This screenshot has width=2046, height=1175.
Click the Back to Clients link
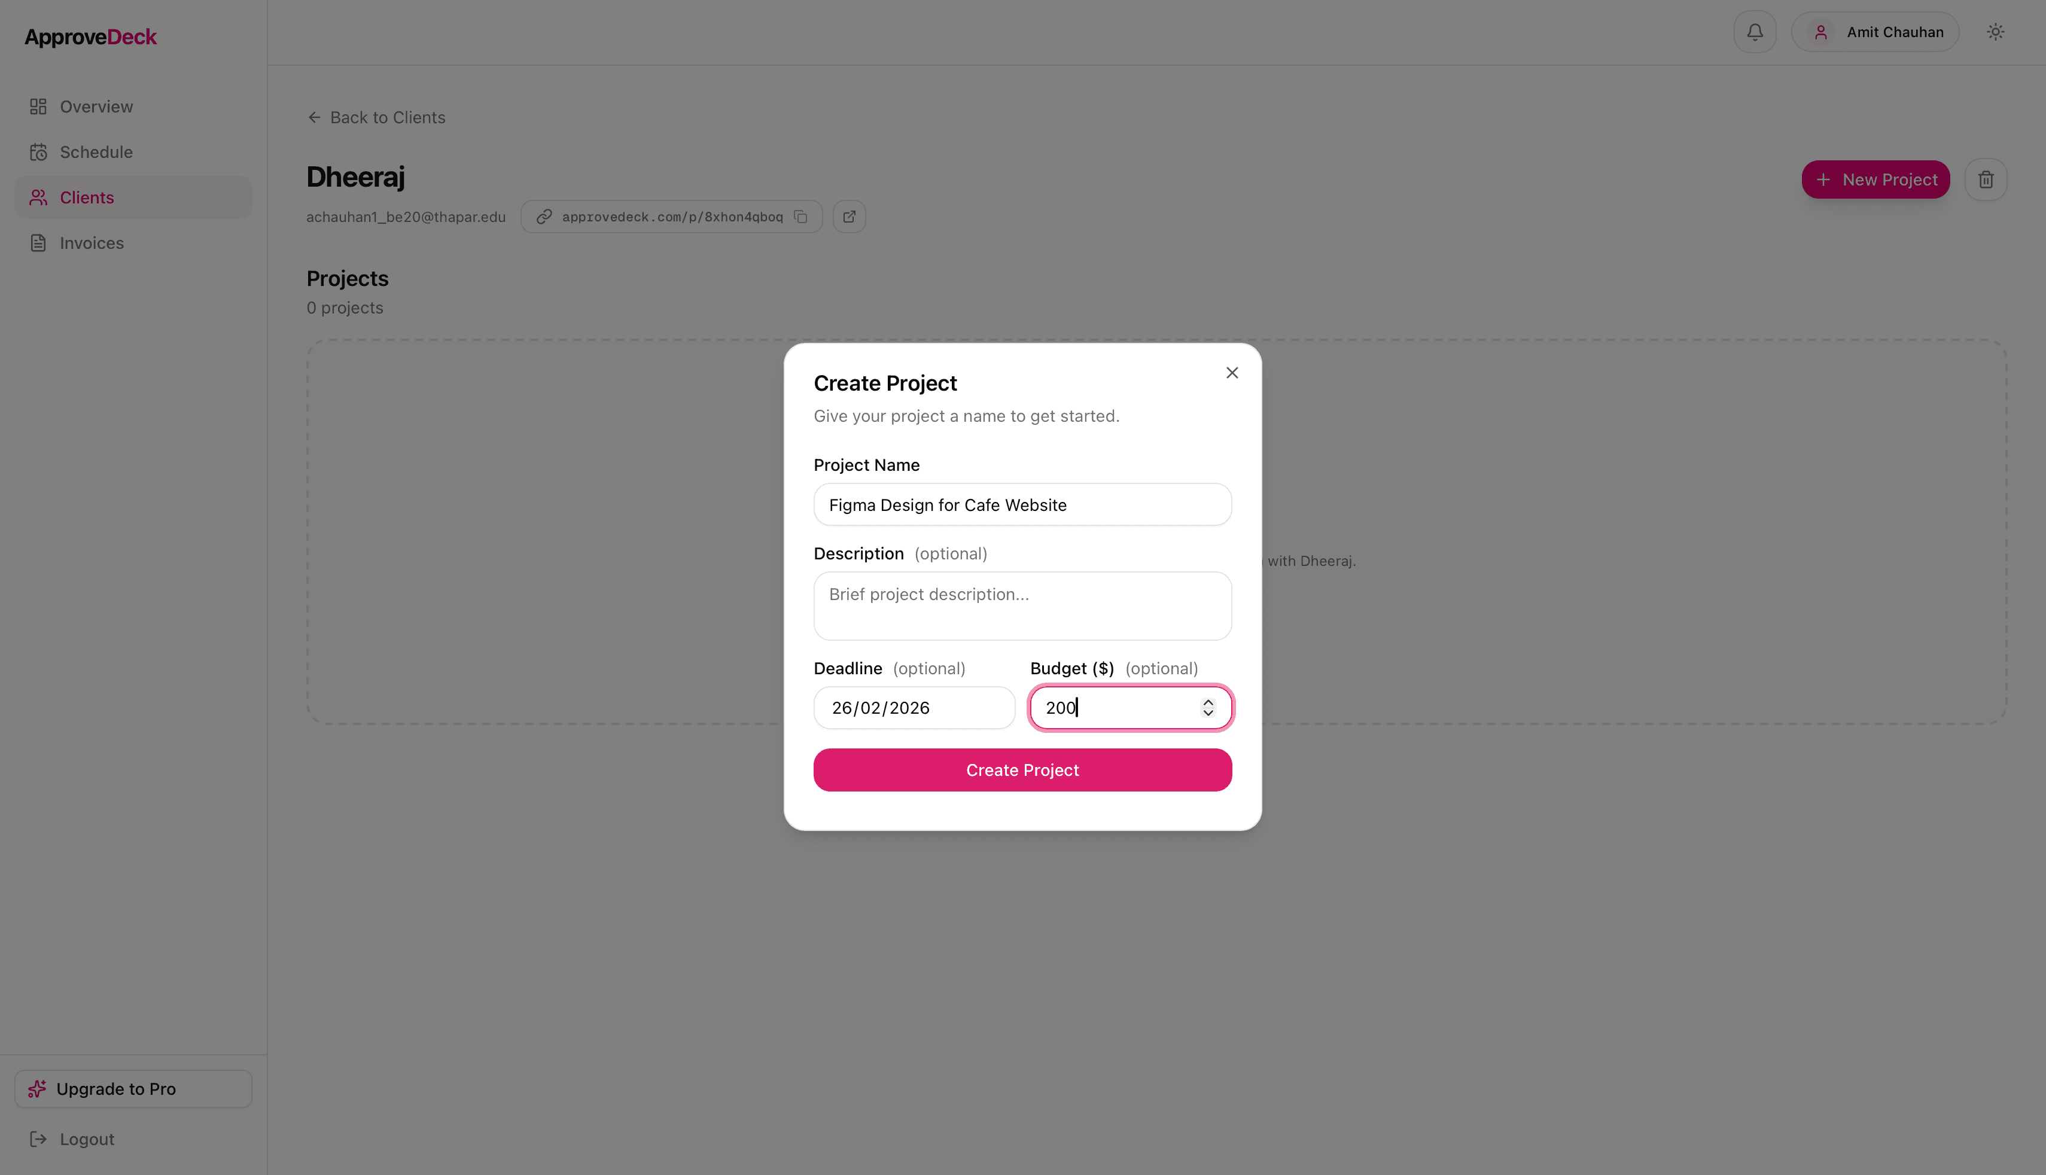[x=387, y=117]
